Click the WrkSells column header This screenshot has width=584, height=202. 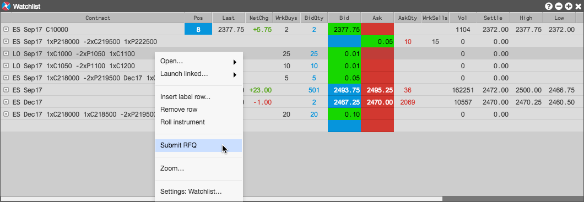435,18
